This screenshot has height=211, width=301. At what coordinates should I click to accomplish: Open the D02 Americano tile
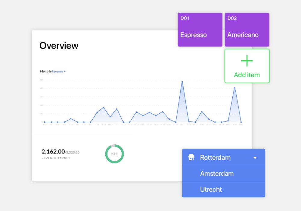pos(247,30)
